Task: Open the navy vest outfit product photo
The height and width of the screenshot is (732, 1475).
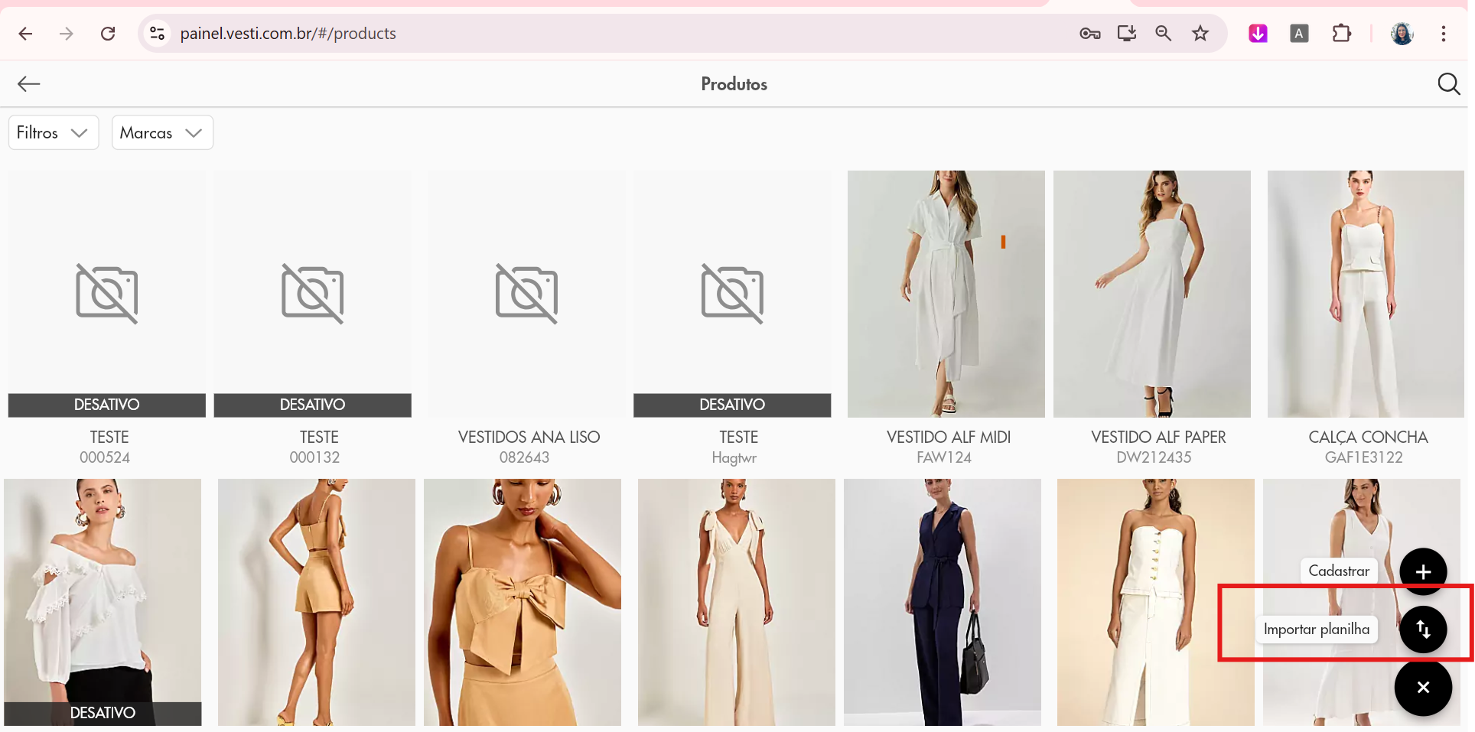Action: pyautogui.click(x=943, y=602)
